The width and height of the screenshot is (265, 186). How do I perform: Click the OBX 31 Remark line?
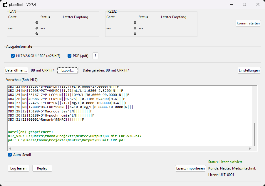pyautogui.click(x=46, y=119)
